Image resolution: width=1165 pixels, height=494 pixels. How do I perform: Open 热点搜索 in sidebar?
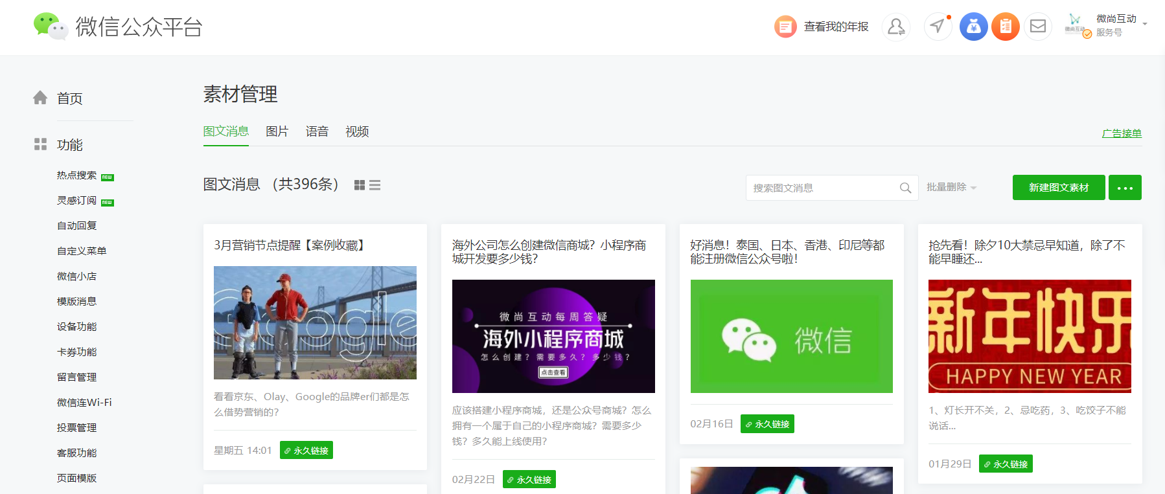76,175
